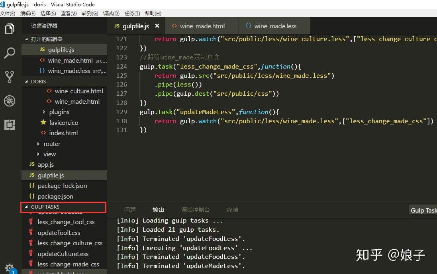Select app.js in the explorer
The width and height of the screenshot is (437, 274).
(45, 164)
